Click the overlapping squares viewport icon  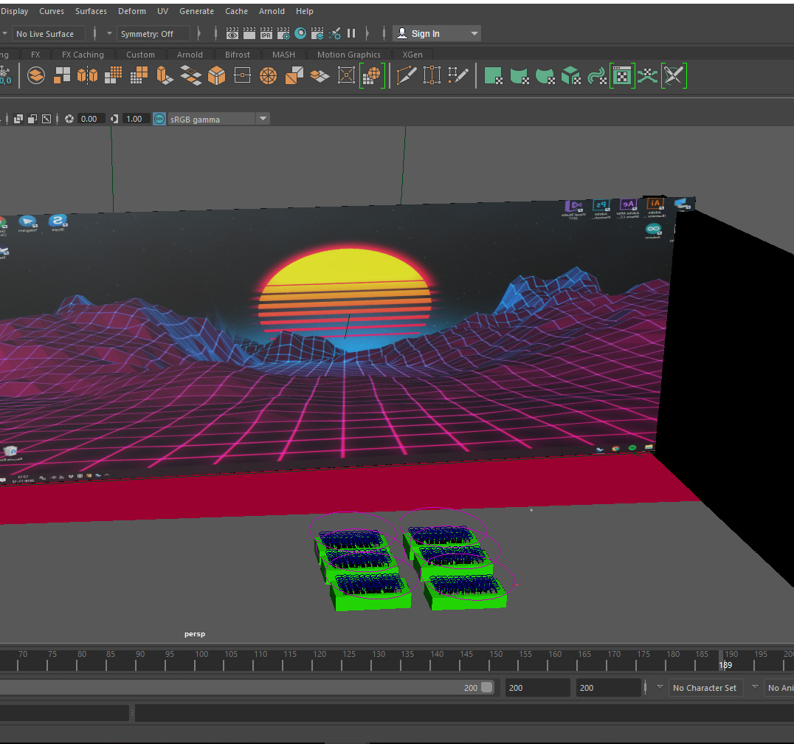[18, 119]
